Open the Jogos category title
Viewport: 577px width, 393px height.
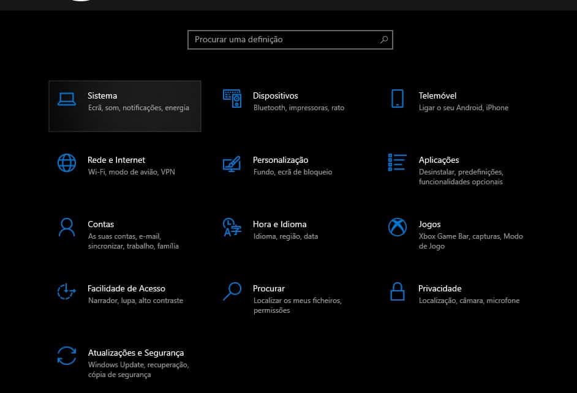[429, 225]
